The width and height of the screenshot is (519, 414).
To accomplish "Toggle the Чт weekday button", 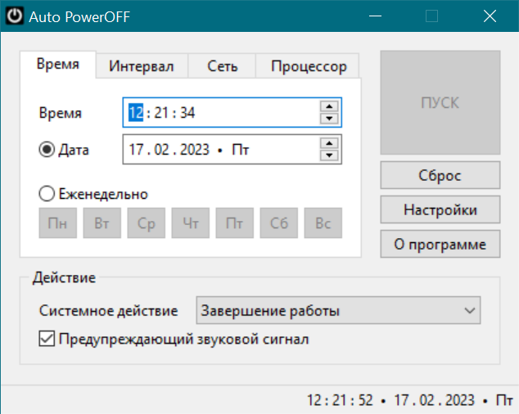I will (x=190, y=223).
